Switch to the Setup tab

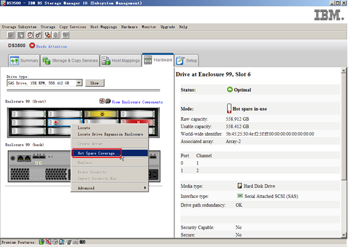click(186, 60)
